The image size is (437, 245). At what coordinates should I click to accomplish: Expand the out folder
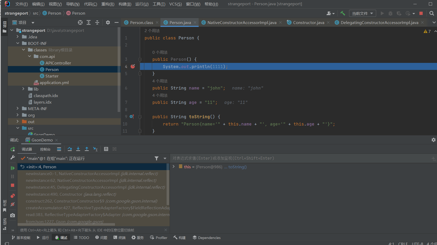coord(18,122)
